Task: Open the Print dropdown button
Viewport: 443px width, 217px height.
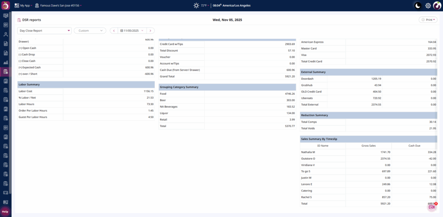Action: 428,20
